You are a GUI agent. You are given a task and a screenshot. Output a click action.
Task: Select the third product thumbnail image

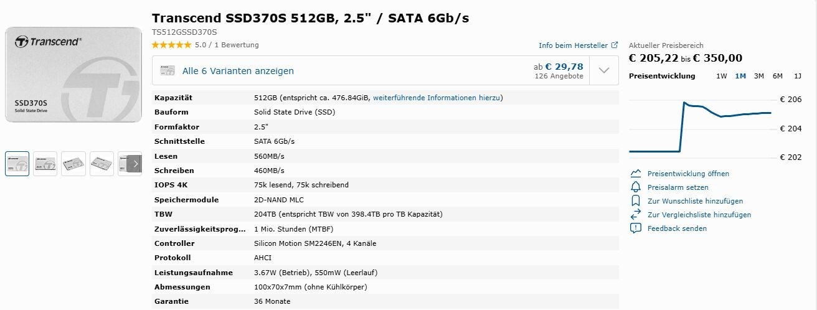[73, 164]
